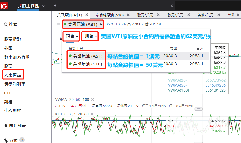Click the double-chevron expand panel icon

[x=172, y=6]
